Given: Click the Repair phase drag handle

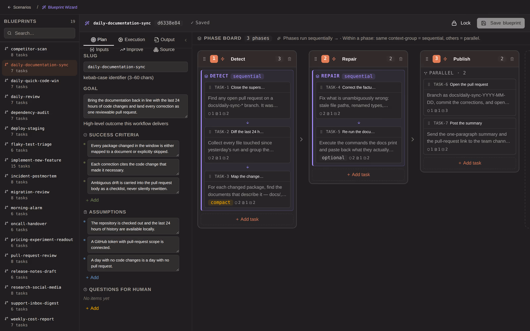Looking at the screenshot, I should 316,59.
